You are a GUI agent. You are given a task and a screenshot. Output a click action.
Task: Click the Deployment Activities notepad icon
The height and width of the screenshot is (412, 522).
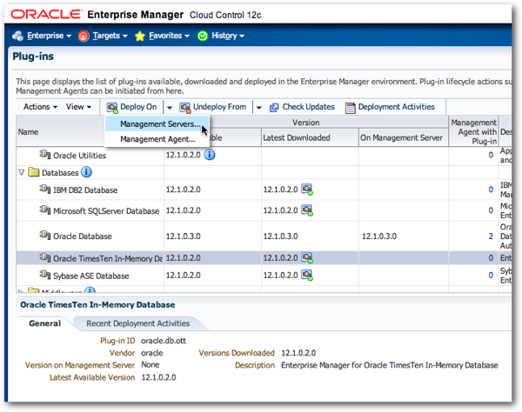351,108
